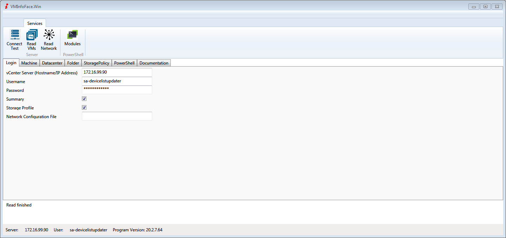
Task: Switch to the PowerShell tab
Action: pyautogui.click(x=124, y=63)
